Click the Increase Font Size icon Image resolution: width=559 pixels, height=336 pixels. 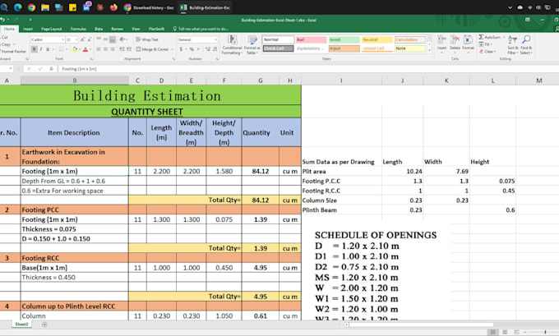82,39
